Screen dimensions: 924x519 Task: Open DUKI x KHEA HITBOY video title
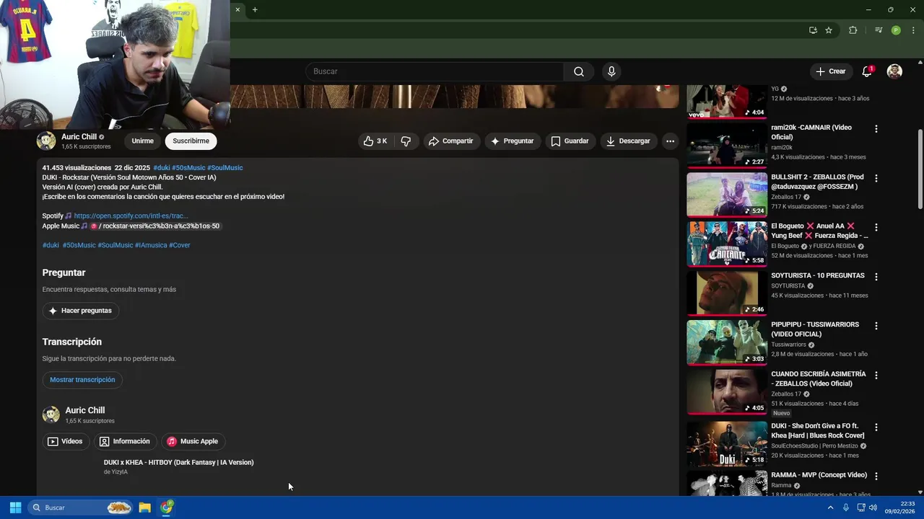coord(178,462)
